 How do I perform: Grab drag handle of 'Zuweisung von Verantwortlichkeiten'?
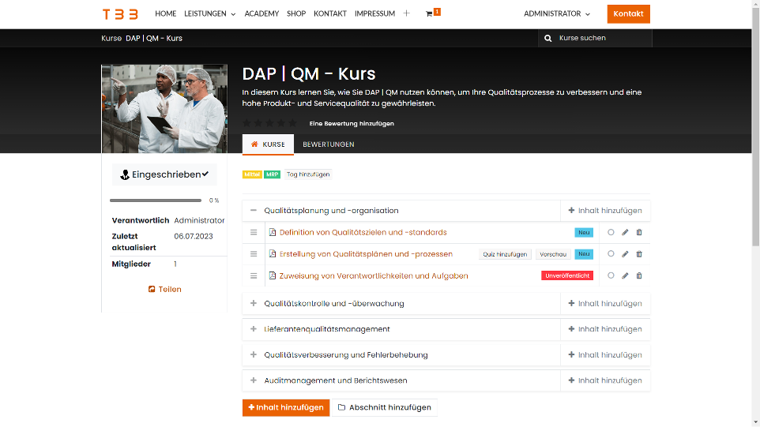254,276
